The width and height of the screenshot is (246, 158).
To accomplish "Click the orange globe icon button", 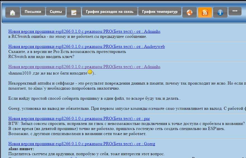I will pyautogui.click(x=189, y=12).
